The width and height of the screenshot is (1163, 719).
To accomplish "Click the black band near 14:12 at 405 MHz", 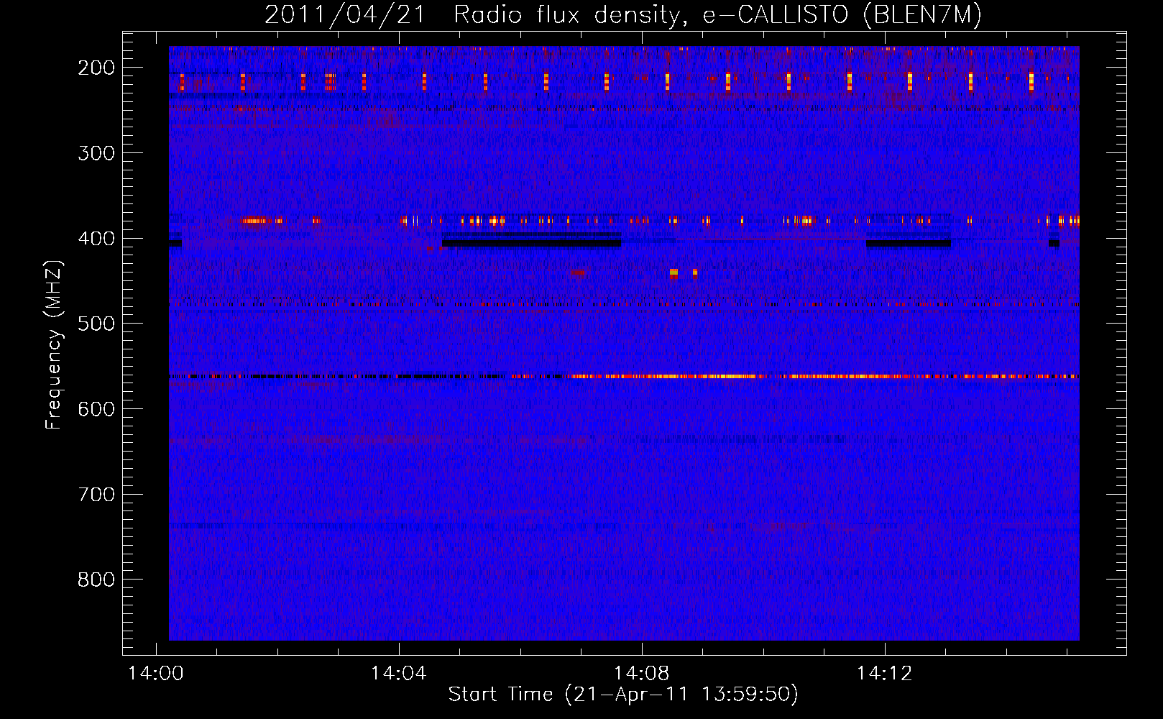I will (909, 244).
